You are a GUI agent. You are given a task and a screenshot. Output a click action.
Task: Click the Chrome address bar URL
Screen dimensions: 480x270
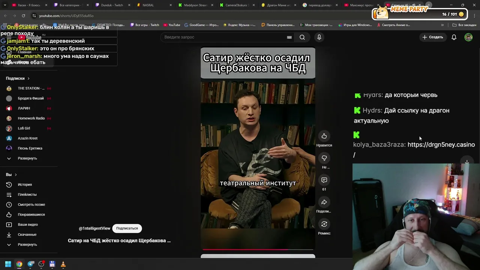[66, 16]
